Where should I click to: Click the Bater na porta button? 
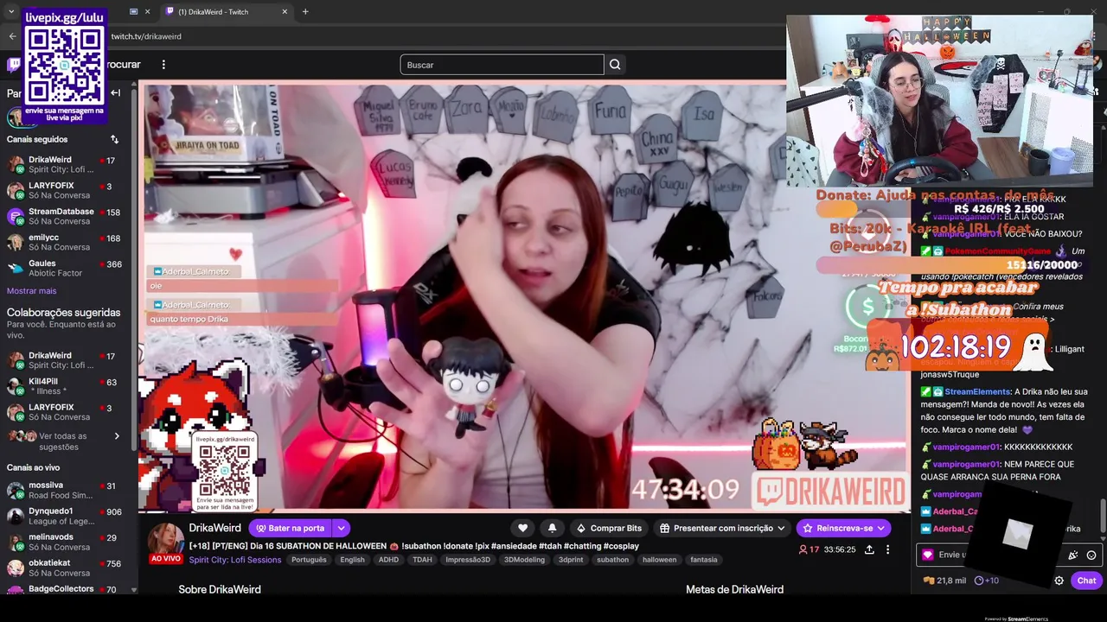pyautogui.click(x=290, y=528)
